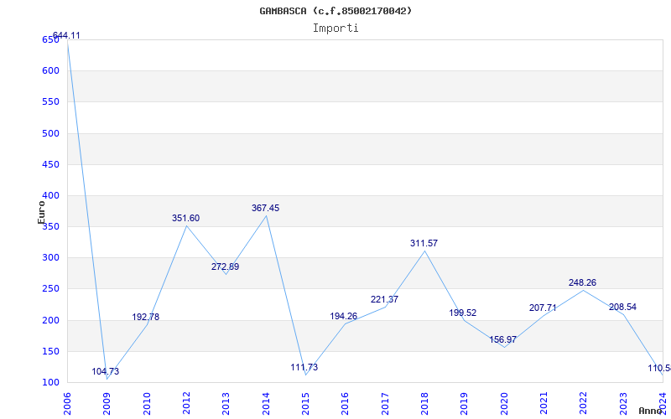
Task: Click y-axis tick 300
Action: [50, 258]
